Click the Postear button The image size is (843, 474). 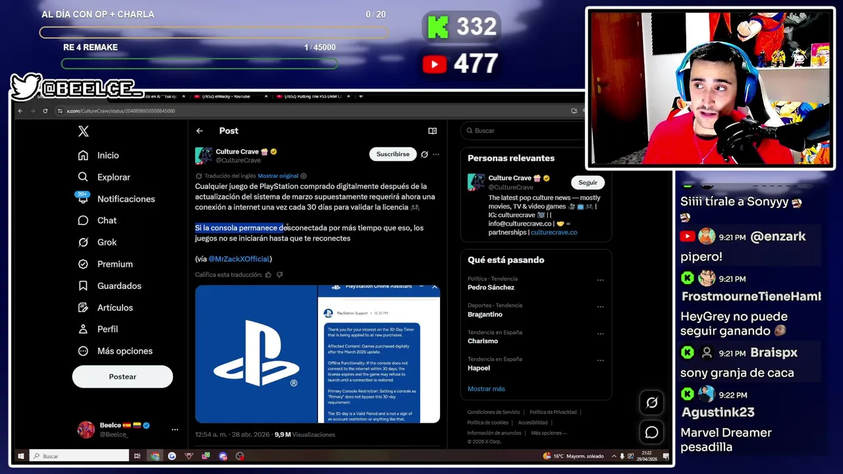click(122, 377)
